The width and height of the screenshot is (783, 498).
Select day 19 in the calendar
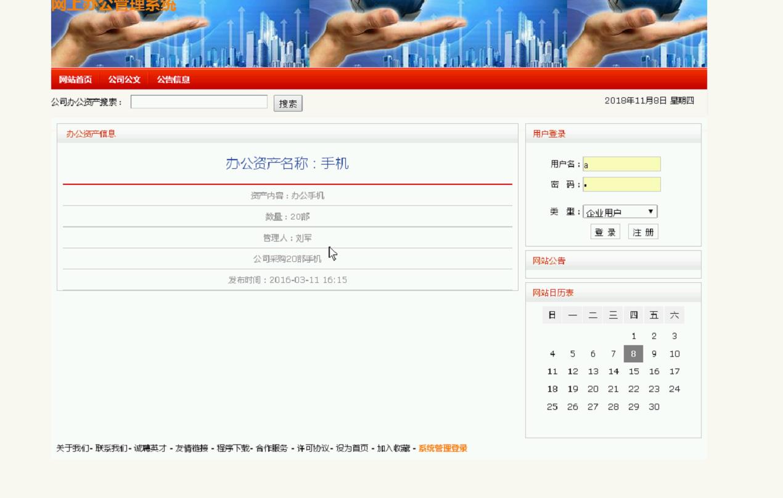573,389
